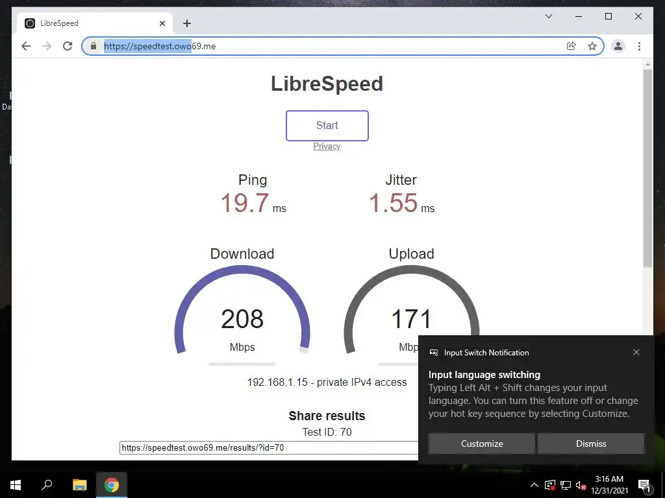Image resolution: width=665 pixels, height=498 pixels.
Task: Click the Test ID: 70 text
Action: click(327, 432)
